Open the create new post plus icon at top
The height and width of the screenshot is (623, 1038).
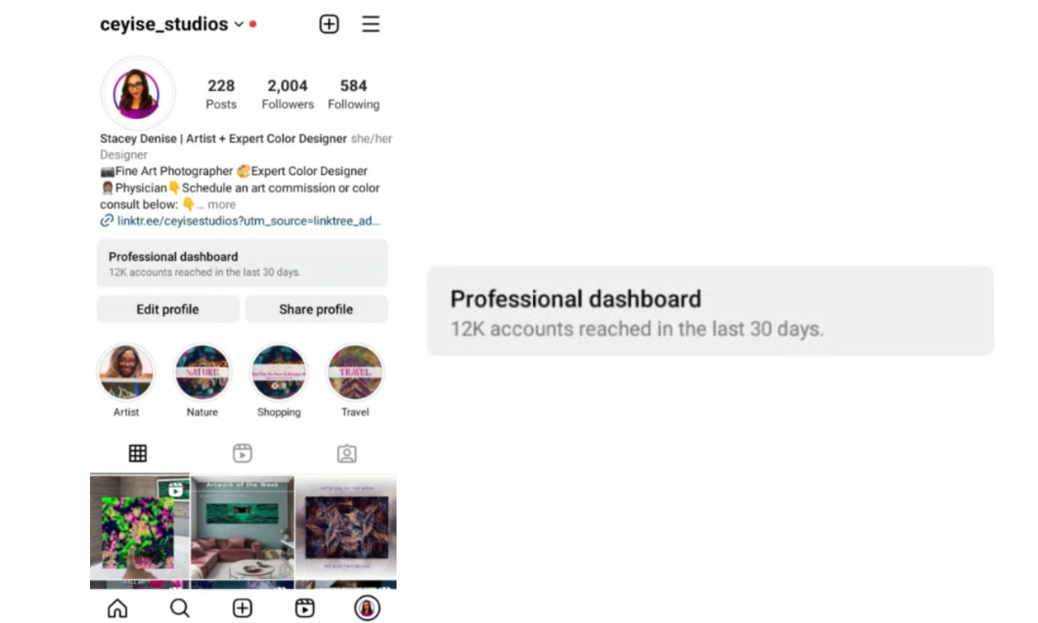pos(328,24)
